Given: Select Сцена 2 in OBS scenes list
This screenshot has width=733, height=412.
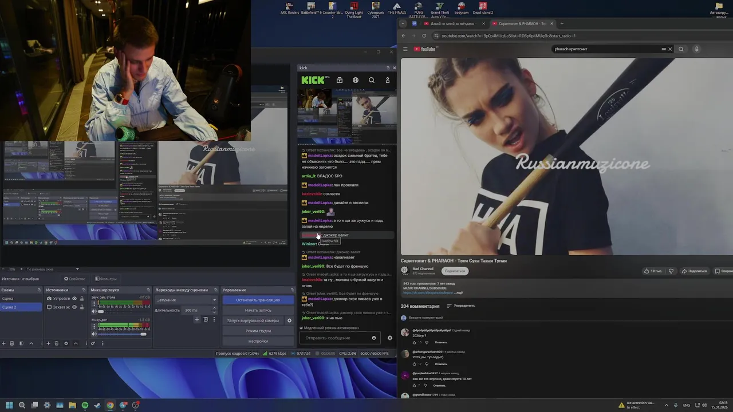Looking at the screenshot, I should tap(21, 307).
